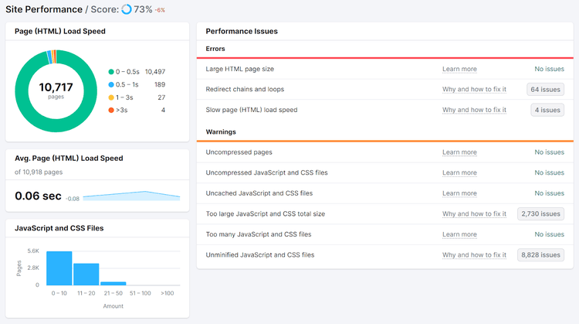The image size is (579, 324).
Task: Click the 73% score value
Action: (143, 9)
